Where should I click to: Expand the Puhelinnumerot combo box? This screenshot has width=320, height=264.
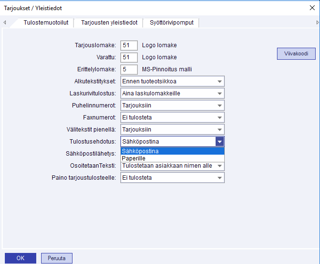(x=219, y=106)
